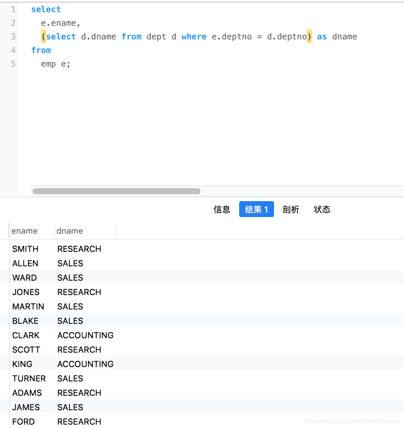Click emp e; on line 5
The height and width of the screenshot is (428, 404).
(x=56, y=64)
